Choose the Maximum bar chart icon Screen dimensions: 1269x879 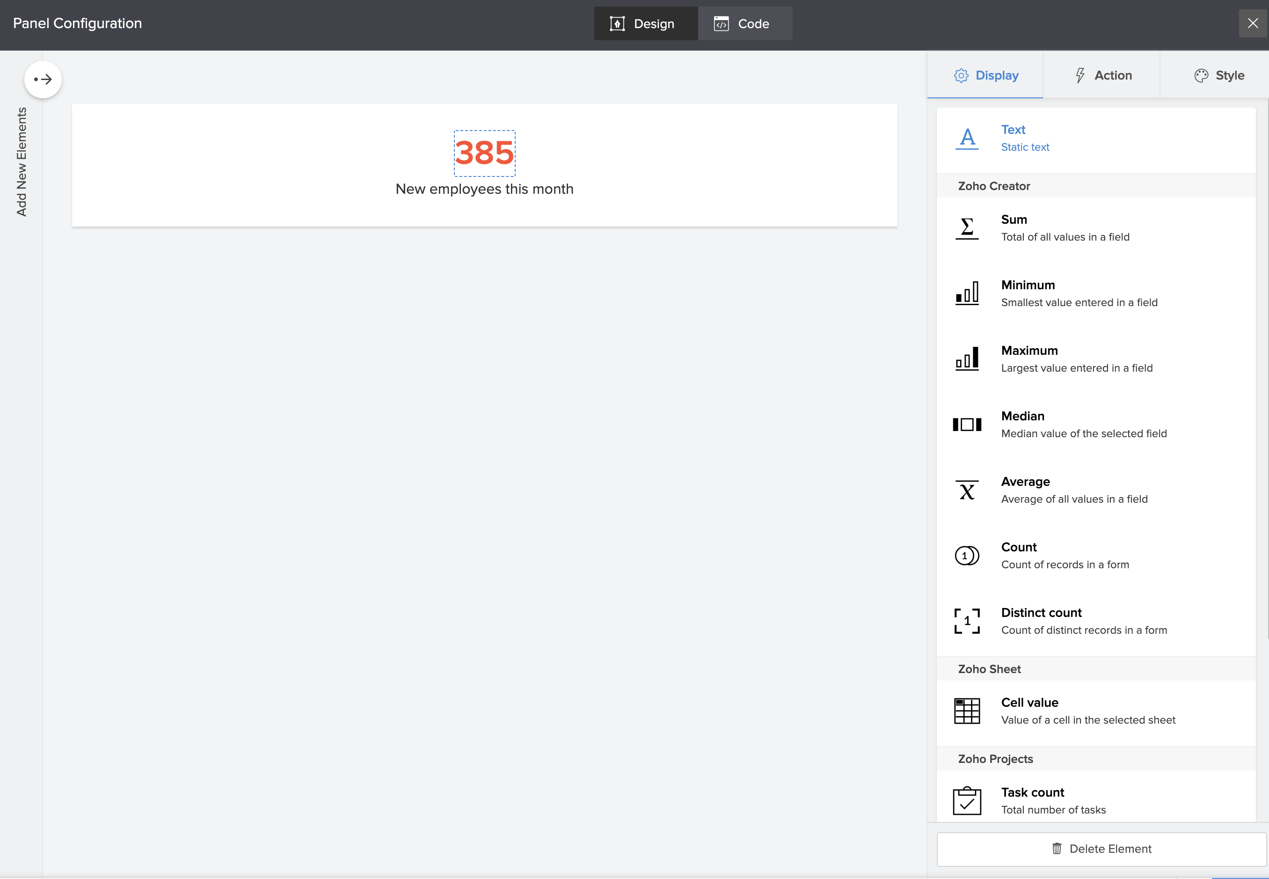[x=967, y=359]
